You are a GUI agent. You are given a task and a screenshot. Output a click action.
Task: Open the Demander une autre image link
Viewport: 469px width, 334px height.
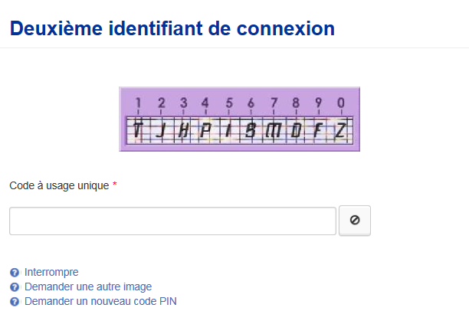tap(88, 287)
